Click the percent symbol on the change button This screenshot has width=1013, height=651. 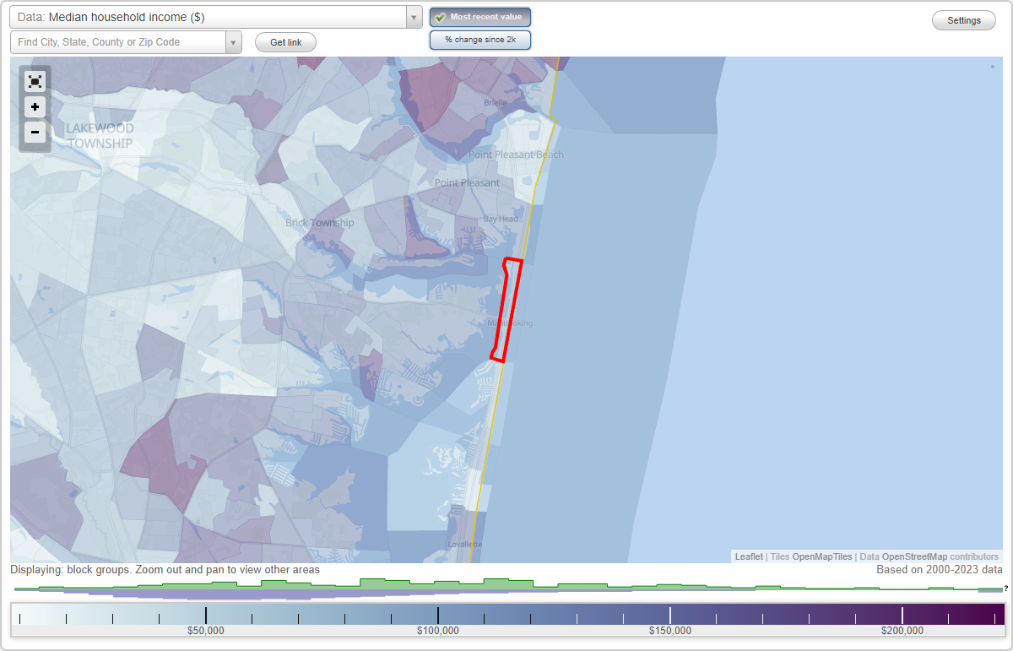click(x=450, y=39)
